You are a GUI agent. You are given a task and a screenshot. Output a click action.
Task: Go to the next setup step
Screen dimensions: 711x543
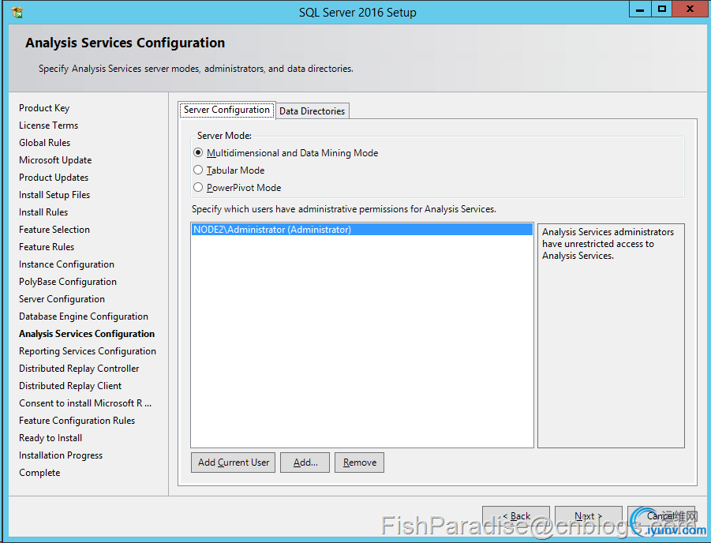tap(588, 516)
